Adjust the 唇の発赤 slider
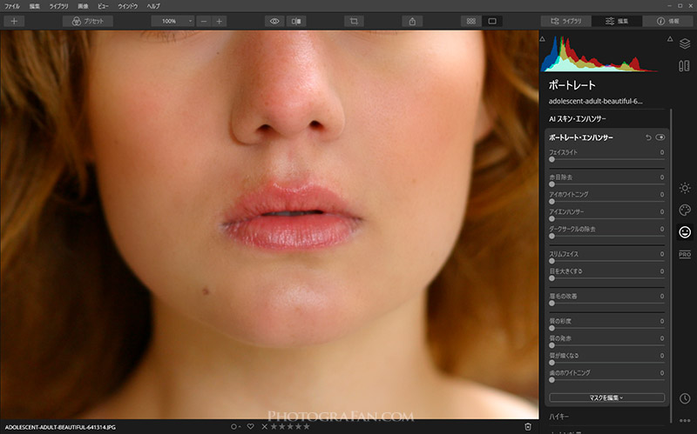This screenshot has height=434, width=697. point(607,345)
